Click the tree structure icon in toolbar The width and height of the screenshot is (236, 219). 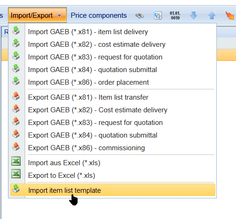tap(158, 15)
